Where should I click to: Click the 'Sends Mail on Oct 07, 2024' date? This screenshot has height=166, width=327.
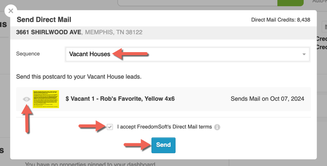[267, 99]
